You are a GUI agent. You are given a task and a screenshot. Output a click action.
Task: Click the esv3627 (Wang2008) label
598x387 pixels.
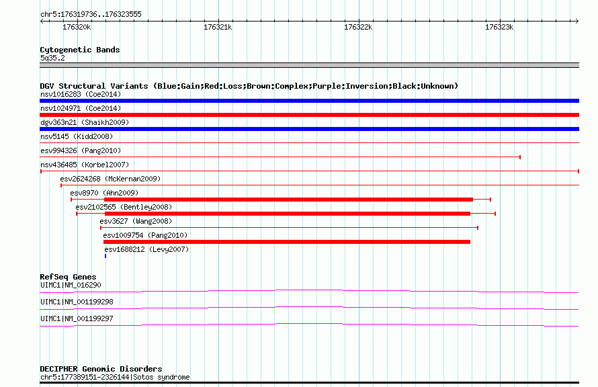136,221
